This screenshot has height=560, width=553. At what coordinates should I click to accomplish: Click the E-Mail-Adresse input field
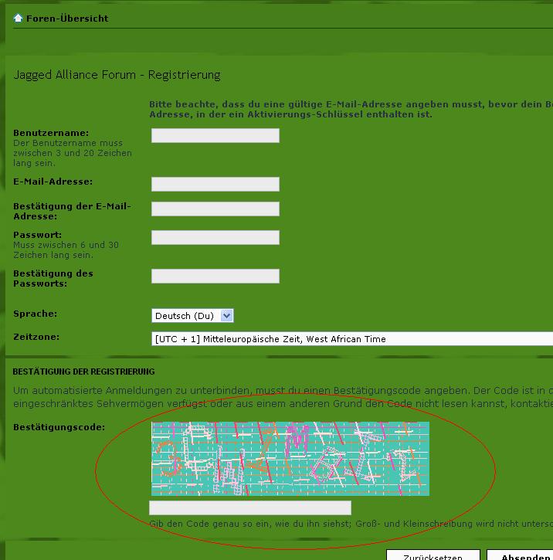pyautogui.click(x=215, y=185)
